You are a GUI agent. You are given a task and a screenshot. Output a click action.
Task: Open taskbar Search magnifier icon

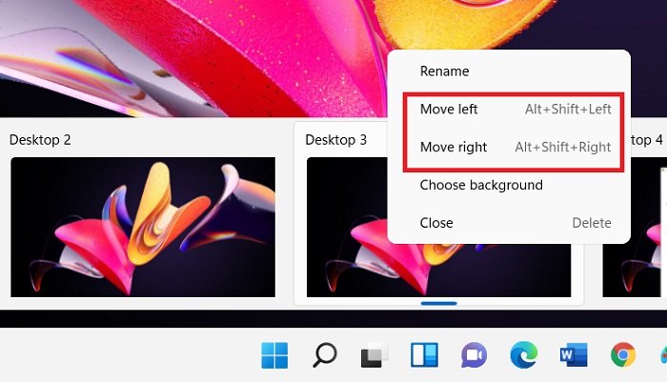coord(325,355)
